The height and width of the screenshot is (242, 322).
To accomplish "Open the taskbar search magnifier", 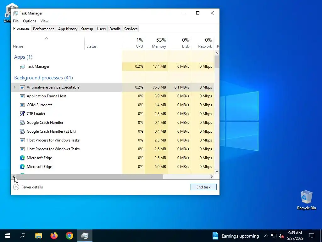I will (23, 236).
